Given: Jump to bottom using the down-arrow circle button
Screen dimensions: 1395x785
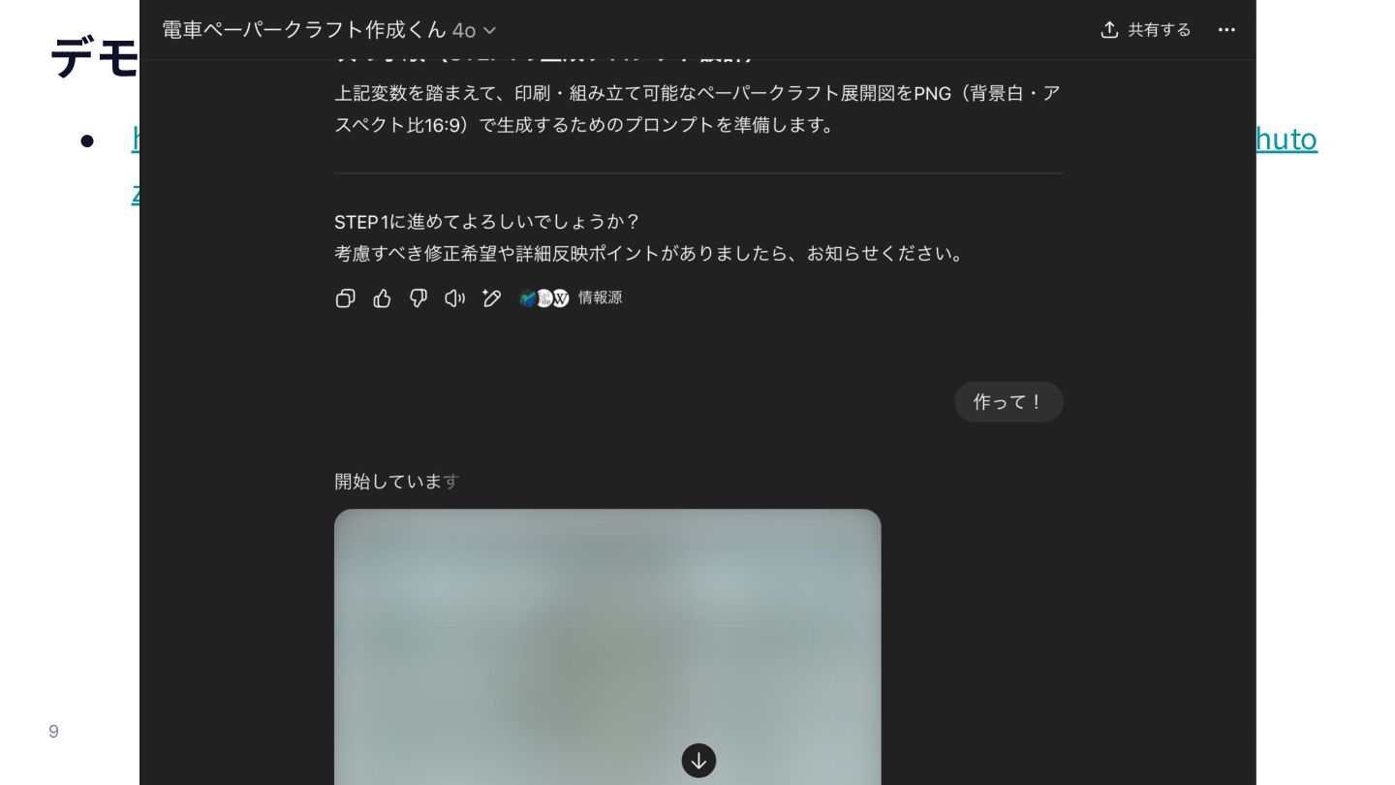Looking at the screenshot, I should click(x=698, y=761).
